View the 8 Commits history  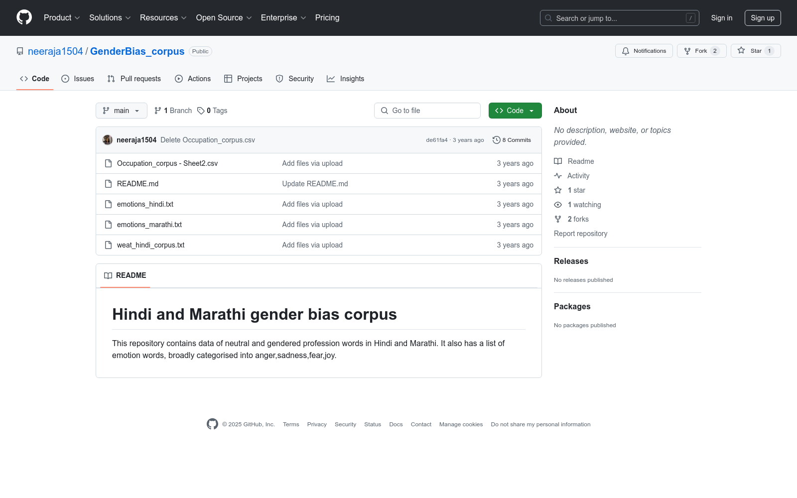click(512, 140)
